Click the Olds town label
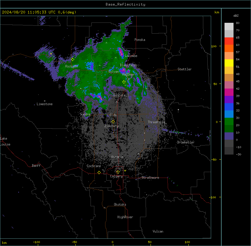This screenshot has height=246, width=251. point(113,115)
